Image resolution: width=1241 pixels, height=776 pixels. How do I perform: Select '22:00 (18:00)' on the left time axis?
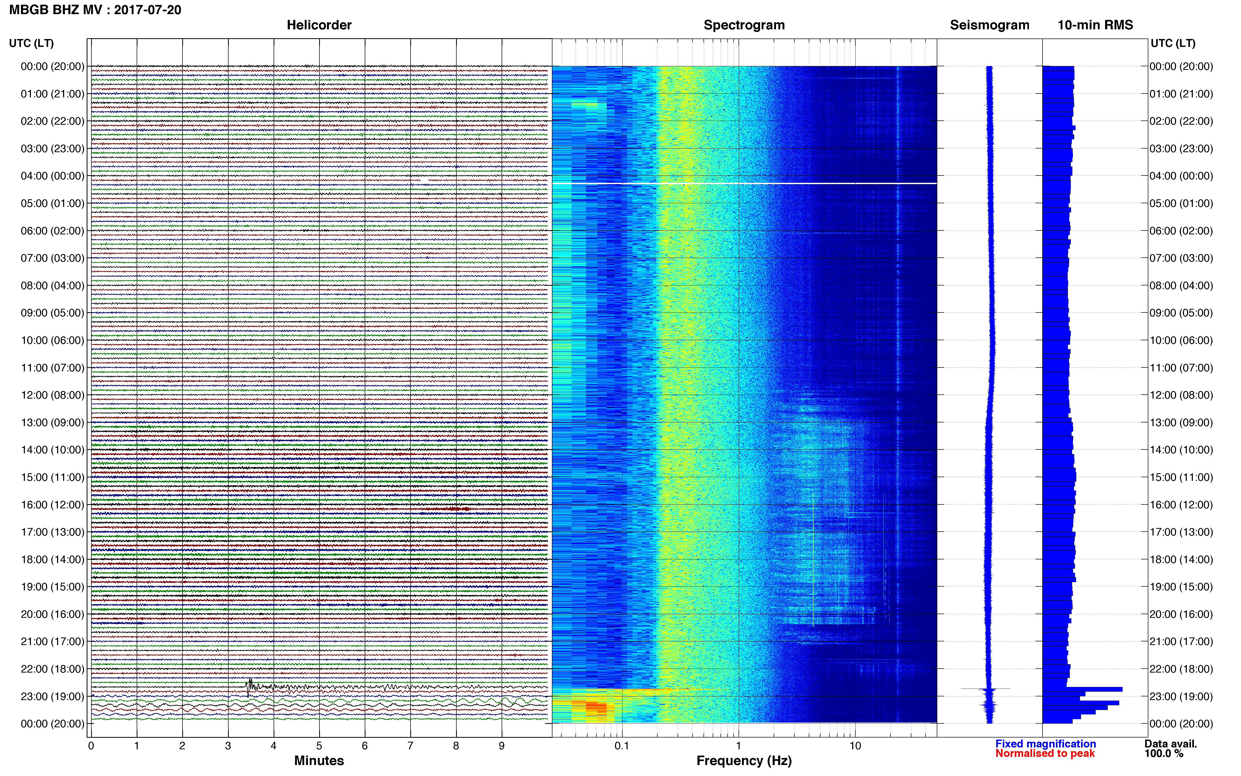click(x=52, y=669)
